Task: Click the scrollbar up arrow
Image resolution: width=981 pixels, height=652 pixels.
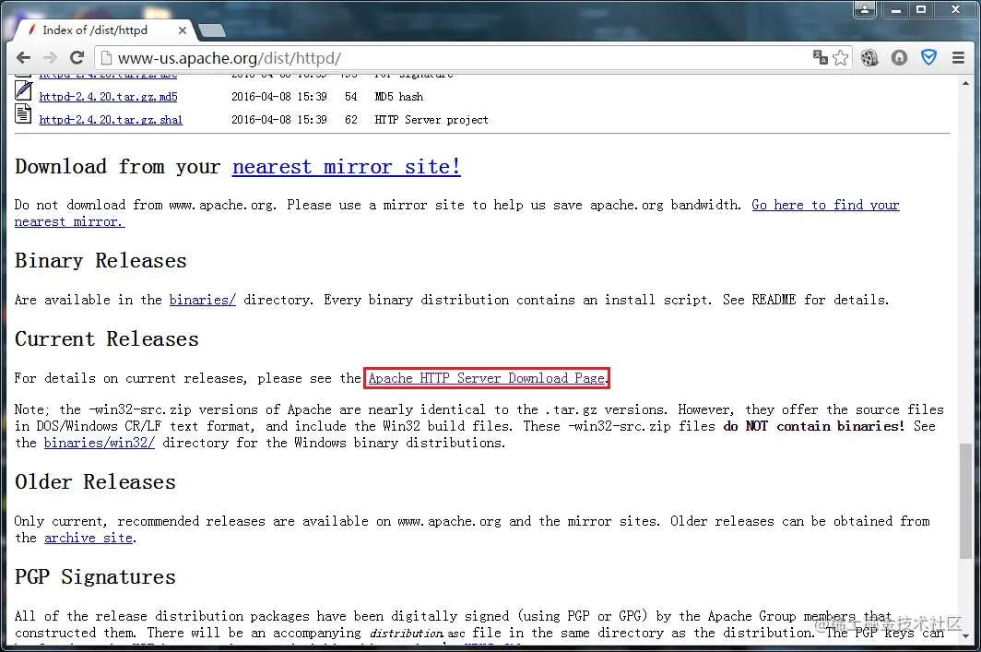Action: (966, 82)
